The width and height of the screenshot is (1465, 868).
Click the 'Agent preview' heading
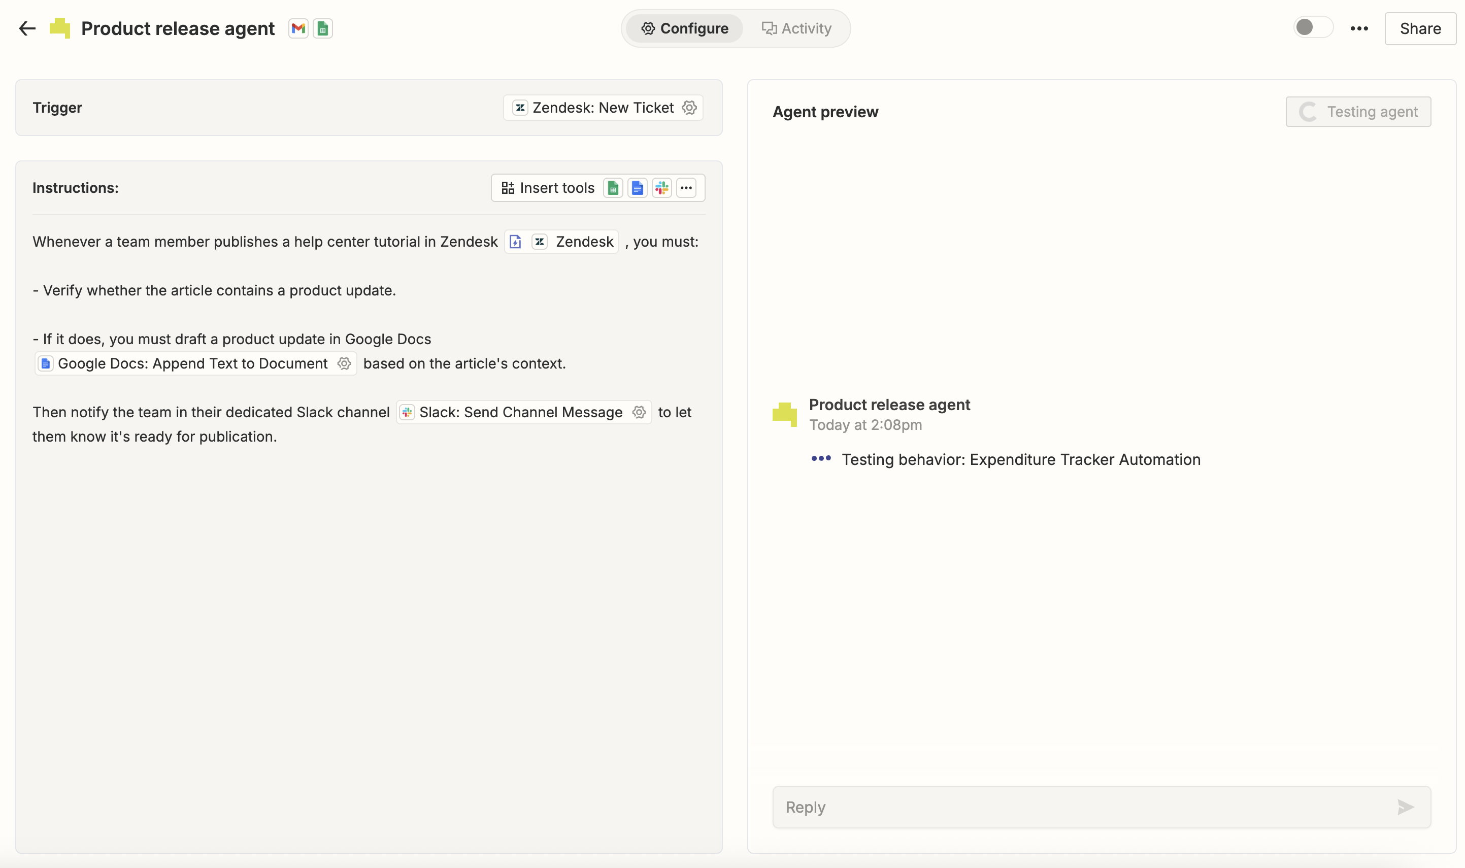tap(825, 112)
